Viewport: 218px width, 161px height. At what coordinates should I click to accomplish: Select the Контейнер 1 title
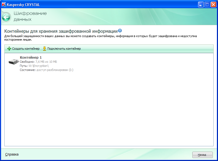point(31,57)
